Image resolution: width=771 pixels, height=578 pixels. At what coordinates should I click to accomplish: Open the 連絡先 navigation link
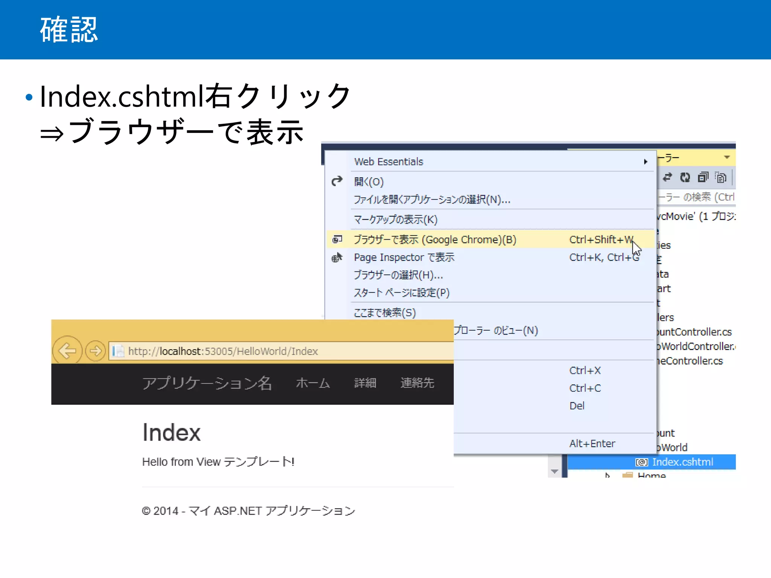coord(417,383)
